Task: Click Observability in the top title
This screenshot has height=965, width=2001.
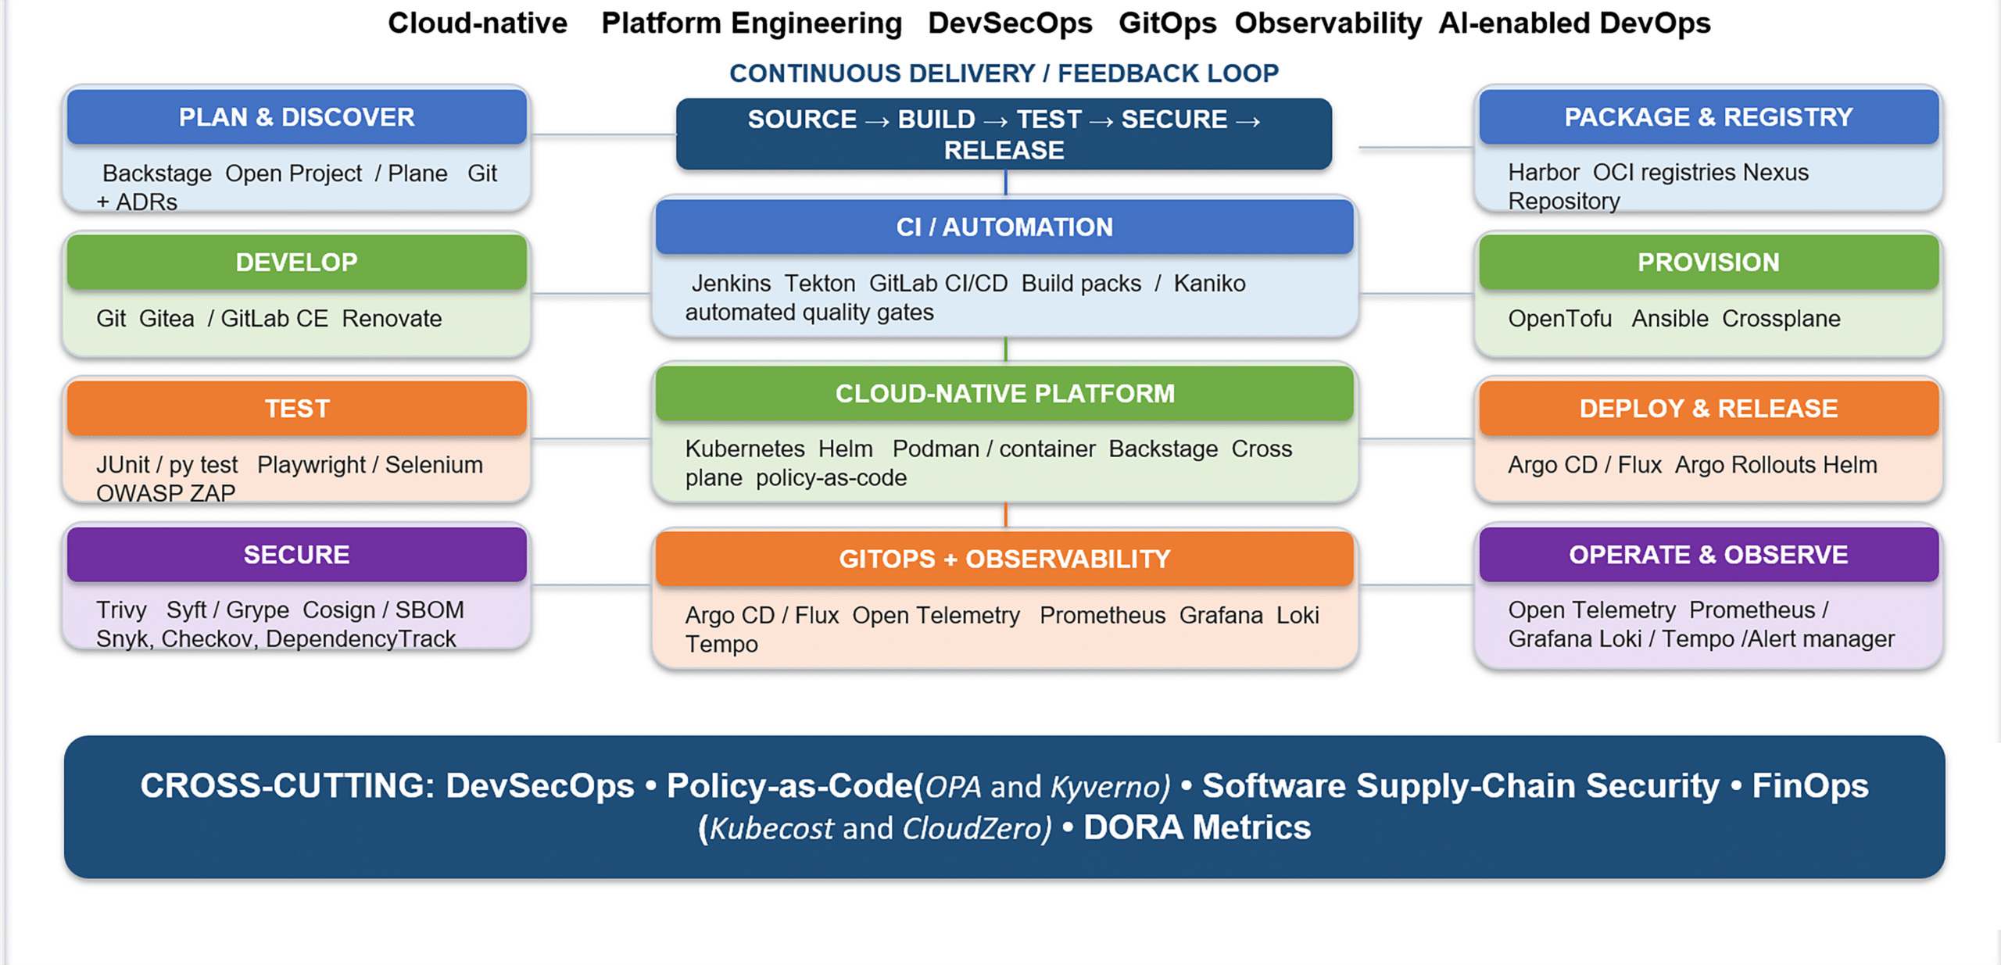Action: (1328, 23)
